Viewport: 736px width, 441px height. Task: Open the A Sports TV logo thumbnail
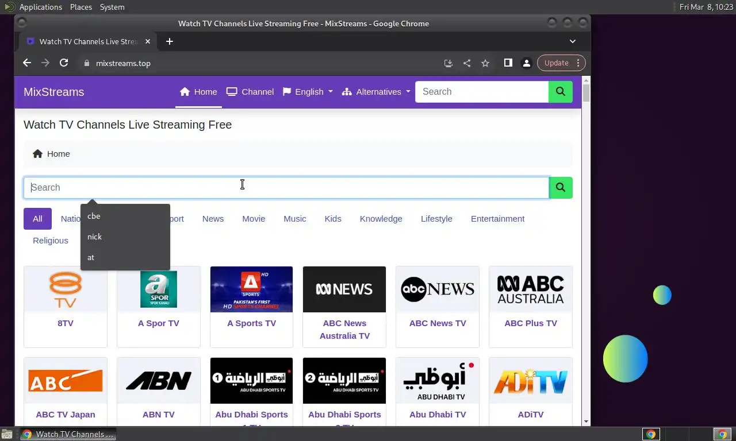pyautogui.click(x=251, y=289)
